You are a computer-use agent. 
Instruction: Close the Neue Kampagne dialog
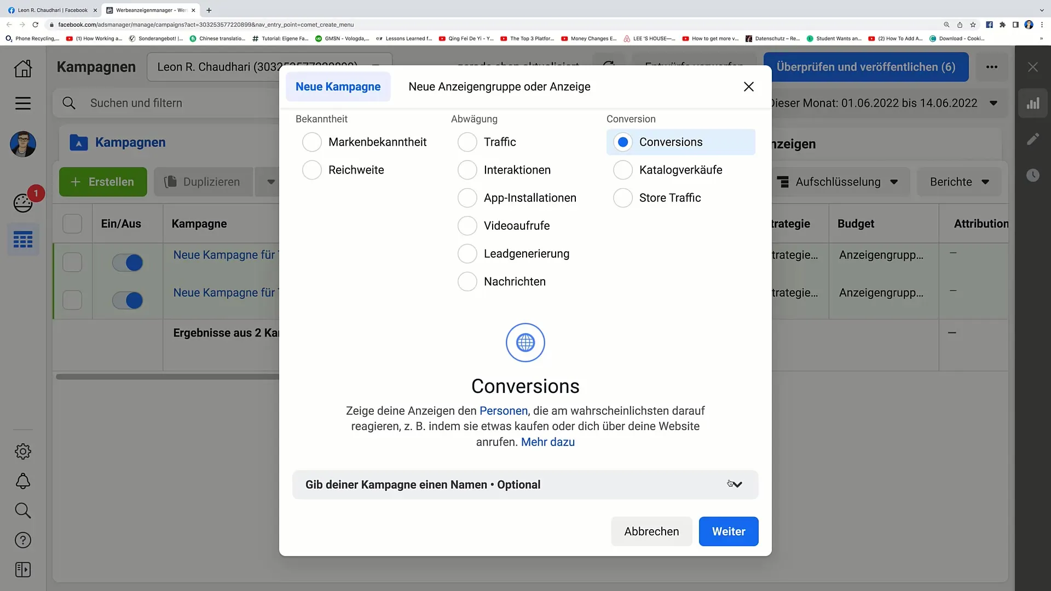click(748, 86)
